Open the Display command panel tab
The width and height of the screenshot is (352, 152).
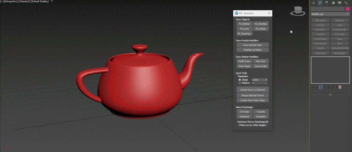[x=340, y=3]
